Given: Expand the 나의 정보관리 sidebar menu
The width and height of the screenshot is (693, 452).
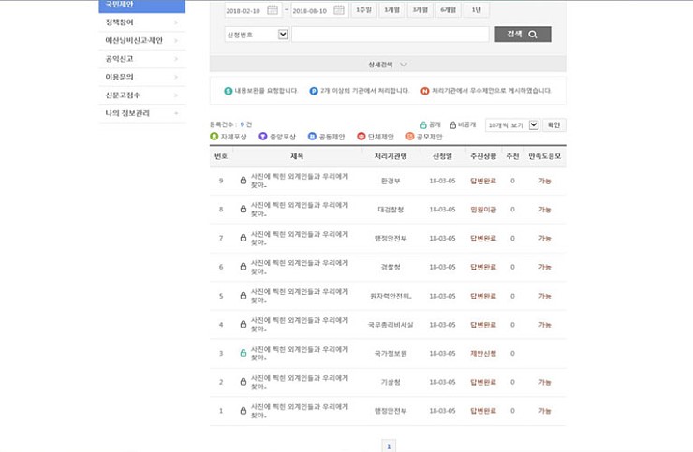Looking at the screenshot, I should pos(142,113).
